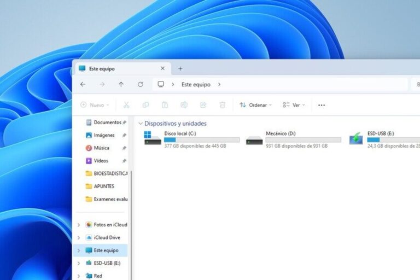Click "931 GB disponibles de 931 GB" text

(x=296, y=146)
